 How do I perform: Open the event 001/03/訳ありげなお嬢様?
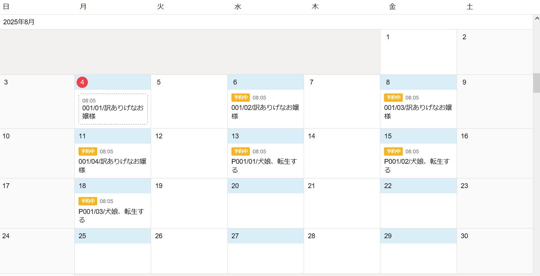[x=418, y=112]
